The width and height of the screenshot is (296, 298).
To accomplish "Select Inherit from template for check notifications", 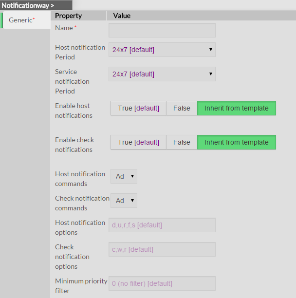I will (236, 142).
